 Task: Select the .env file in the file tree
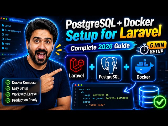(x=5, y=34)
